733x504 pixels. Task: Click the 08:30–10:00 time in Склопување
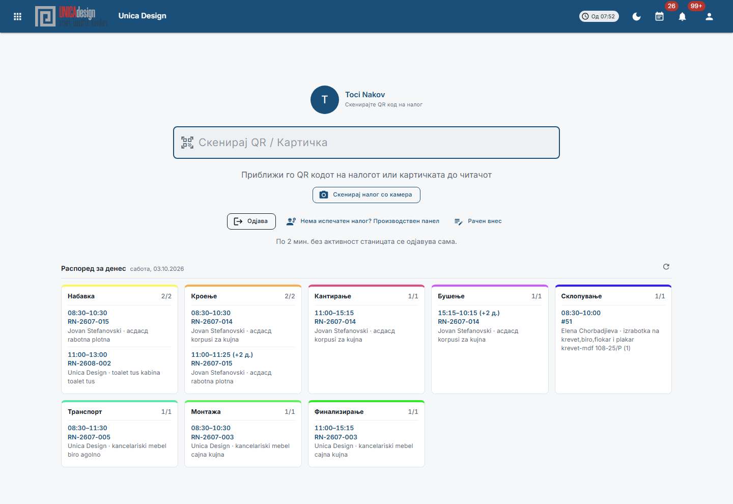[581, 313]
